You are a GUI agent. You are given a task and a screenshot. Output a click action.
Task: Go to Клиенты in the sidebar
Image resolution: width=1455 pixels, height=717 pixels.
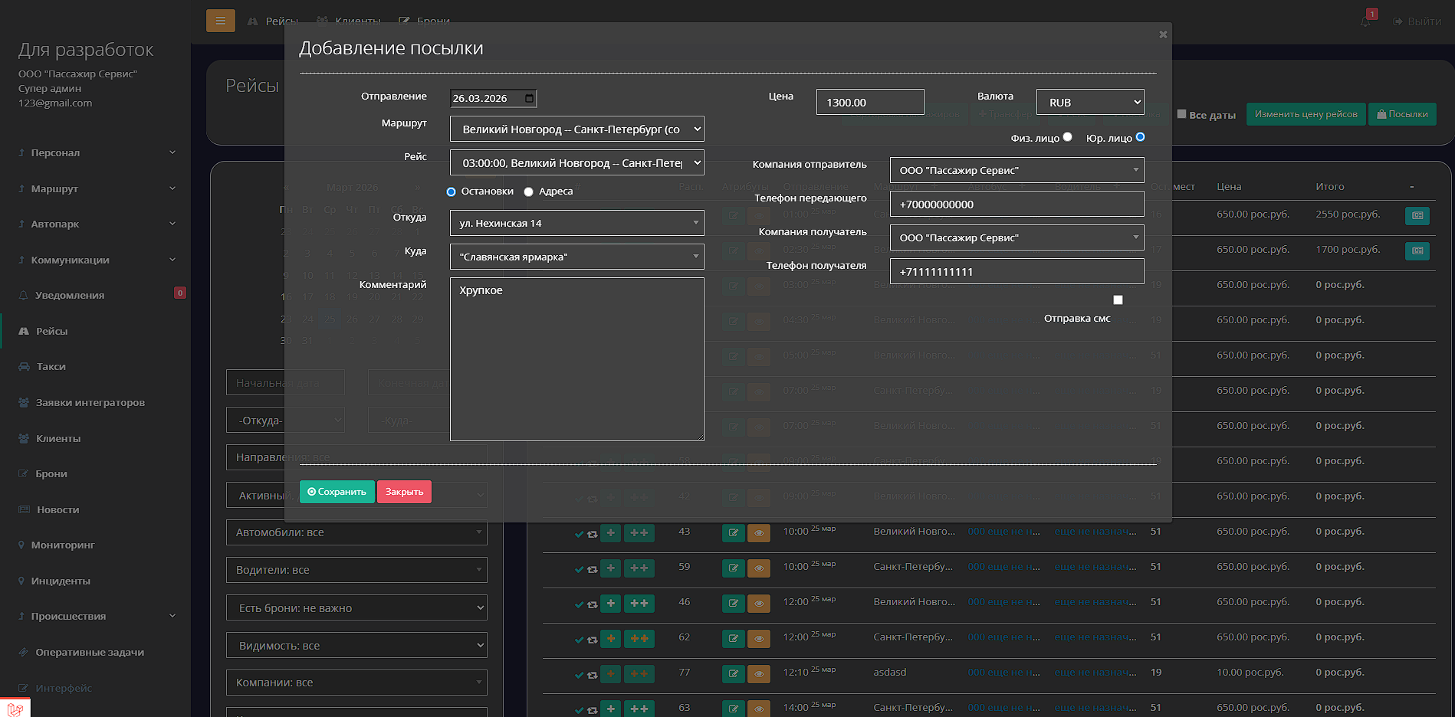(x=57, y=438)
